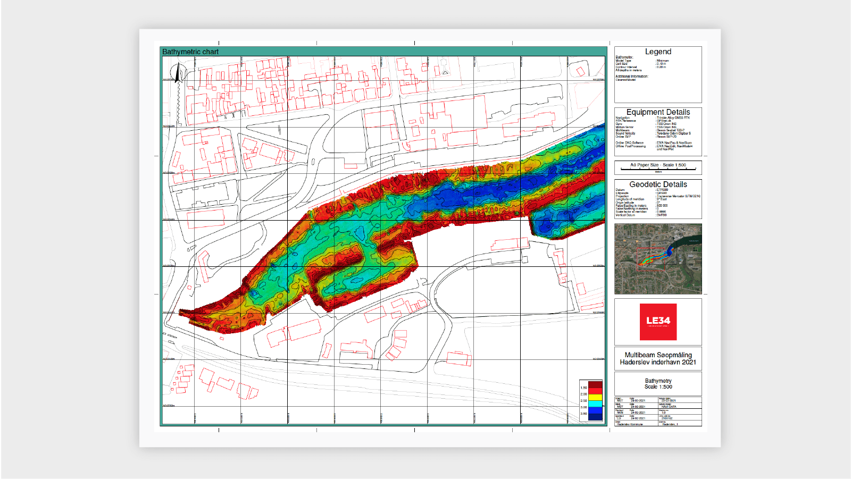Image resolution: width=851 pixels, height=479 pixels.
Task: Click the Haderslev Kommune client cell
Action: click(630, 424)
